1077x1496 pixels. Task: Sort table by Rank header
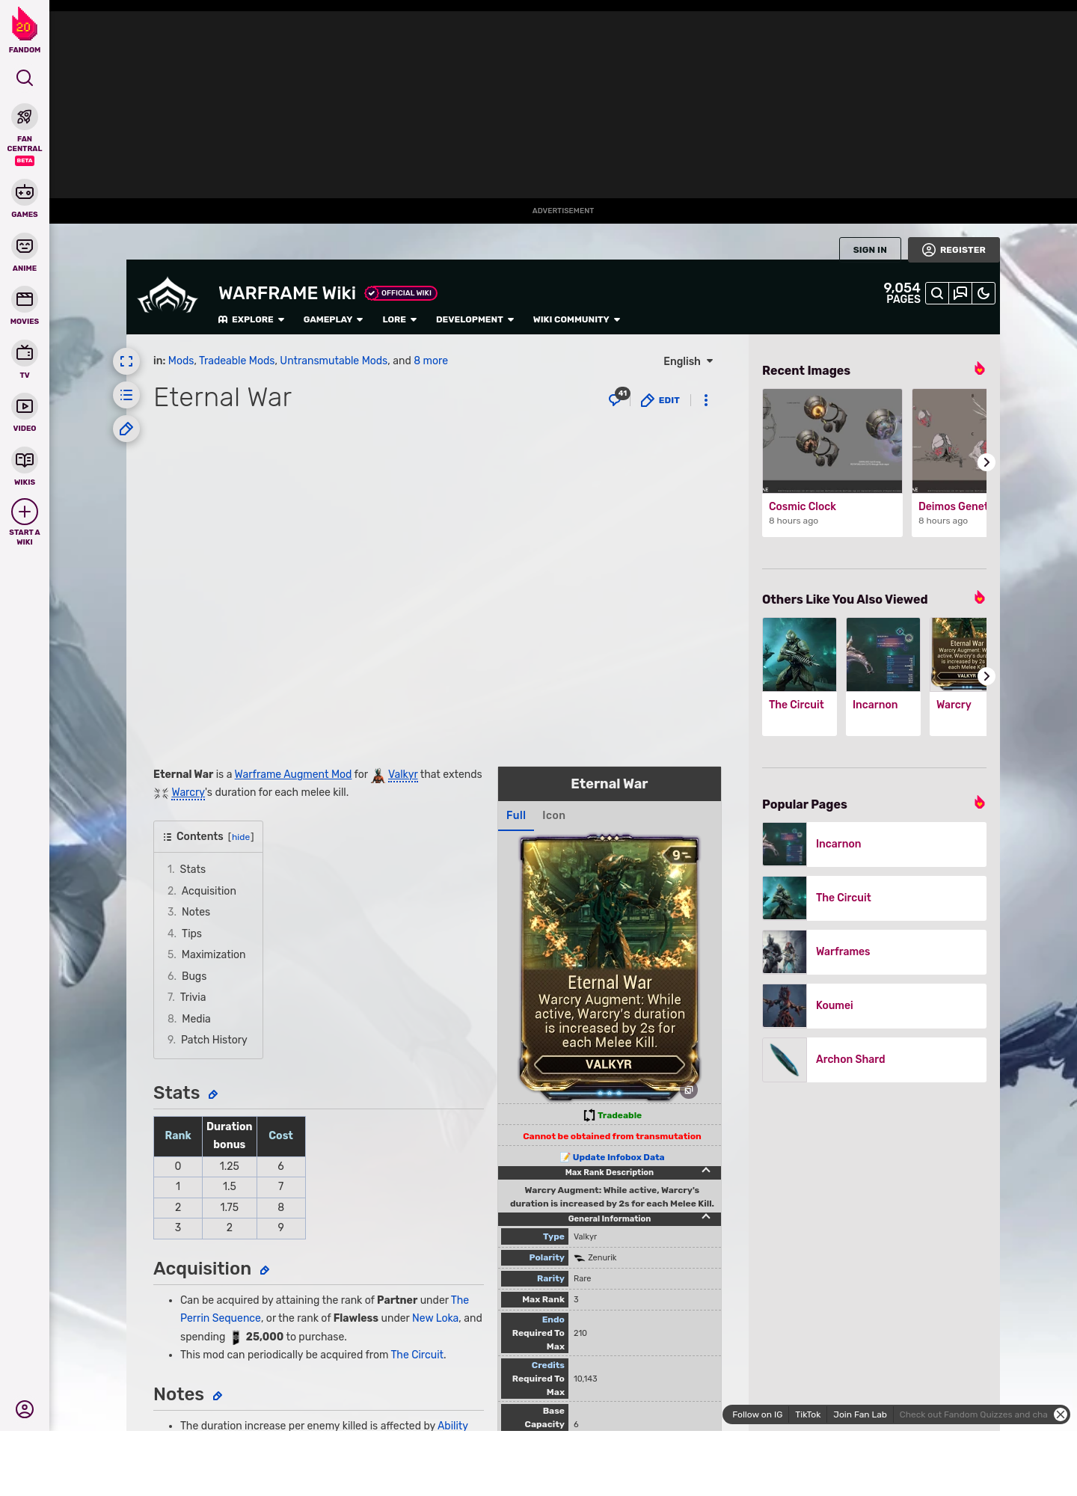pyautogui.click(x=178, y=1135)
